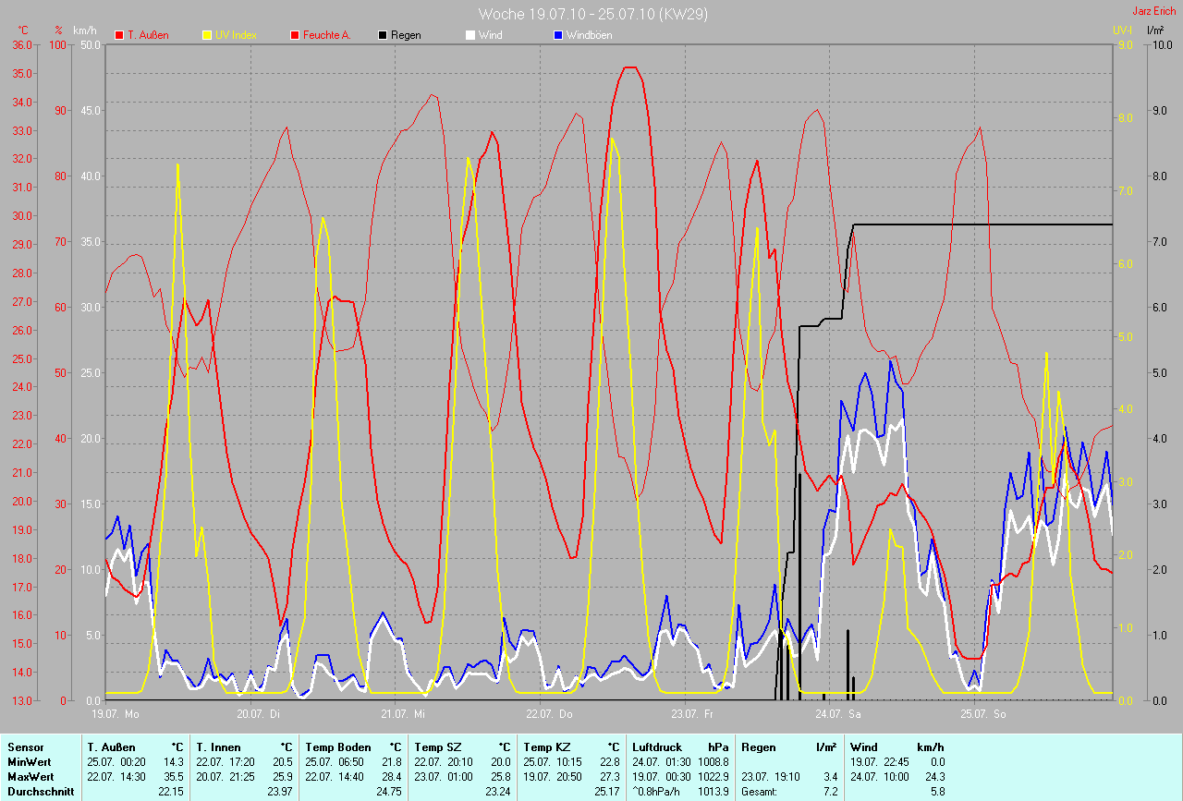The width and height of the screenshot is (1183, 801).
Task: Click the "T. Innen" column header
Action: [217, 747]
